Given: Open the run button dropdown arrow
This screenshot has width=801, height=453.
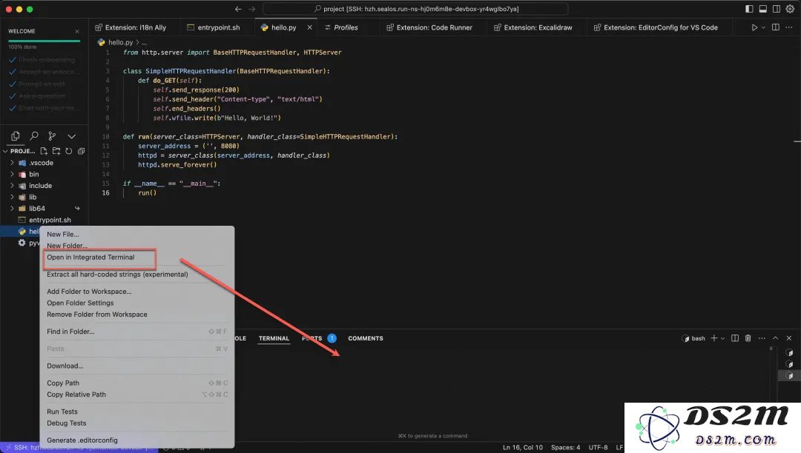Looking at the screenshot, I should (763, 27).
